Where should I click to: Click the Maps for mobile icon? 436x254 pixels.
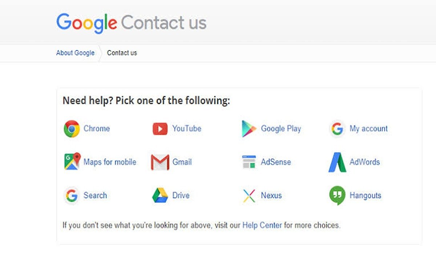(72, 162)
